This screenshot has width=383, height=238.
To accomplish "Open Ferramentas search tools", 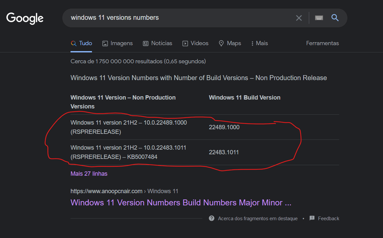I will 322,43.
